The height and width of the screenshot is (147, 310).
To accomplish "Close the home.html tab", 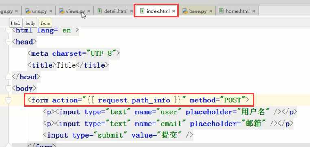I will tap(254, 11).
